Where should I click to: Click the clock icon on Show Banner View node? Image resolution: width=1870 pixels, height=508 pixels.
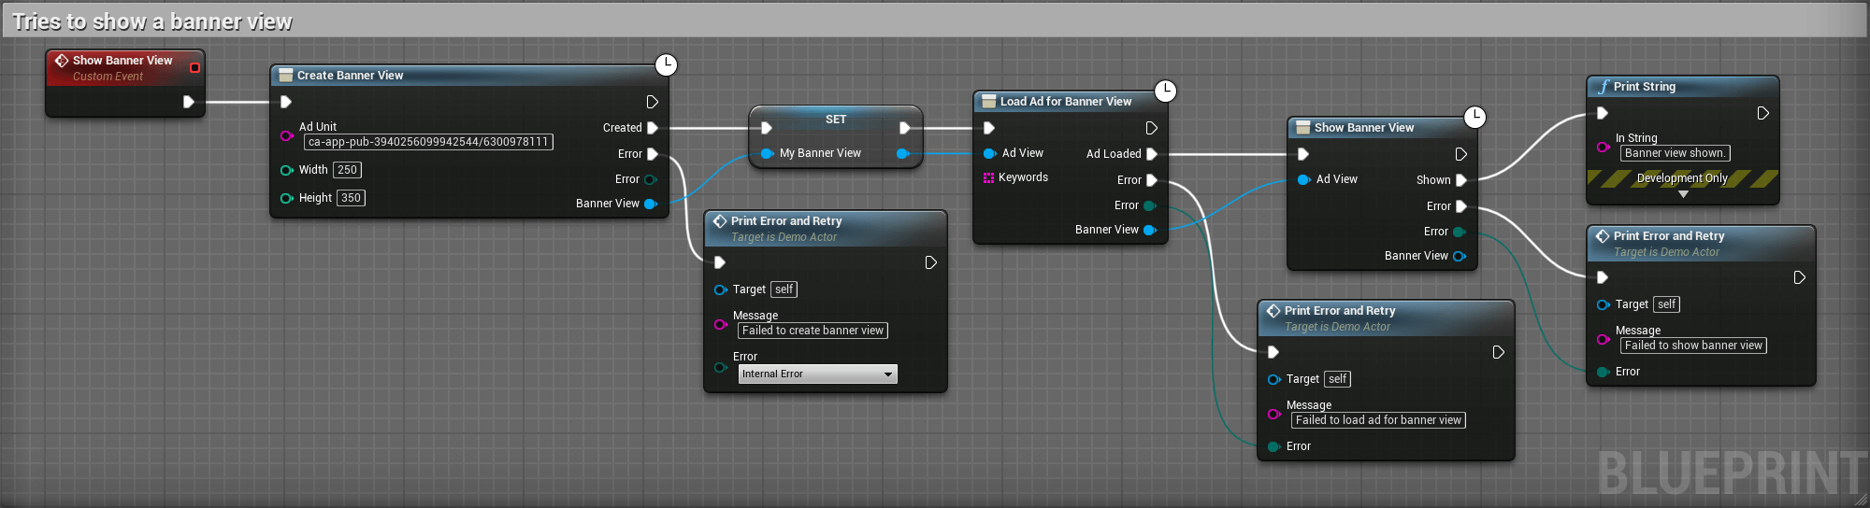1474,117
